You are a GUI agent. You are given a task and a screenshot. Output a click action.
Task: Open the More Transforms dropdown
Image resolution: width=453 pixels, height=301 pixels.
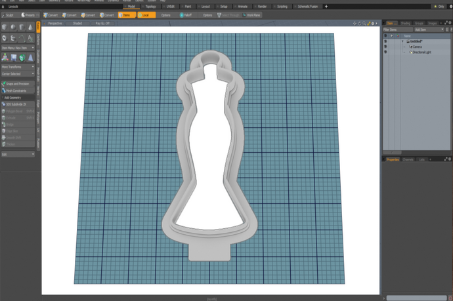(18, 67)
